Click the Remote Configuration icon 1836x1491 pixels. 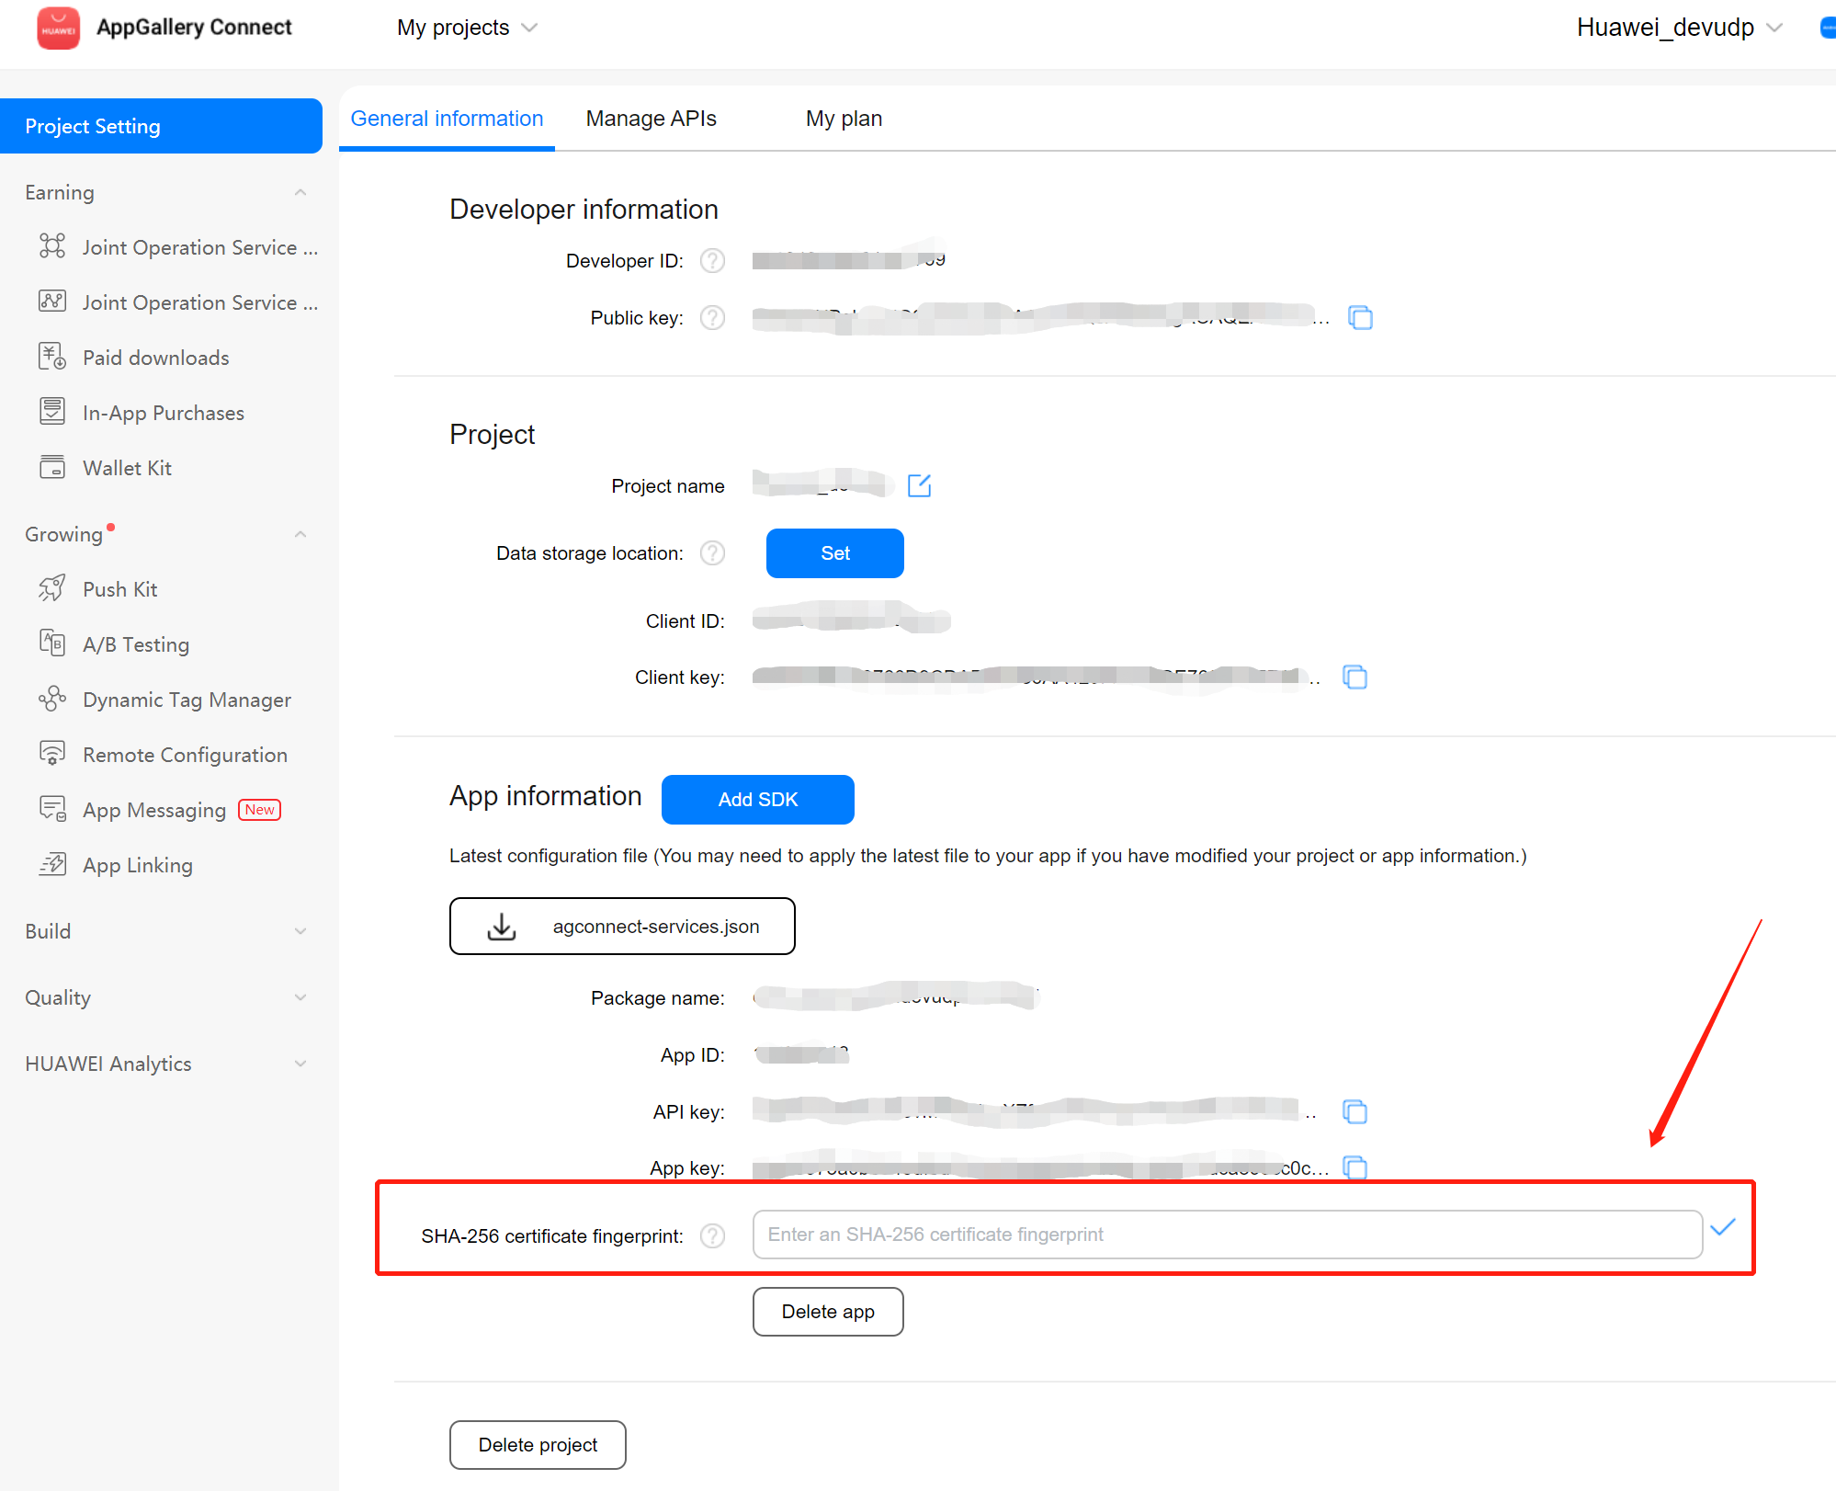(x=52, y=754)
